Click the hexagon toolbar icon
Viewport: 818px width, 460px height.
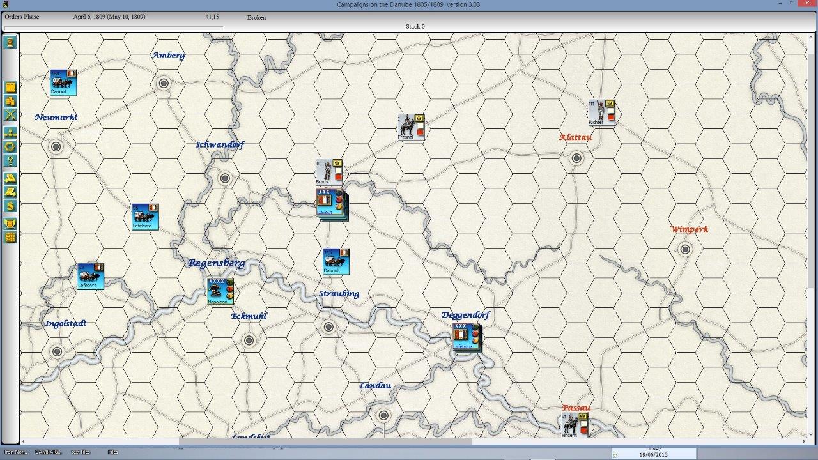10,147
